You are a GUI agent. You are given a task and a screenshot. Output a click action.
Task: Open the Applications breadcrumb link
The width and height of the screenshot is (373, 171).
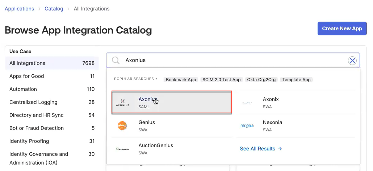click(x=19, y=9)
